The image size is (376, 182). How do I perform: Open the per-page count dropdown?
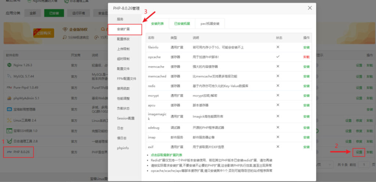[x=325, y=164]
